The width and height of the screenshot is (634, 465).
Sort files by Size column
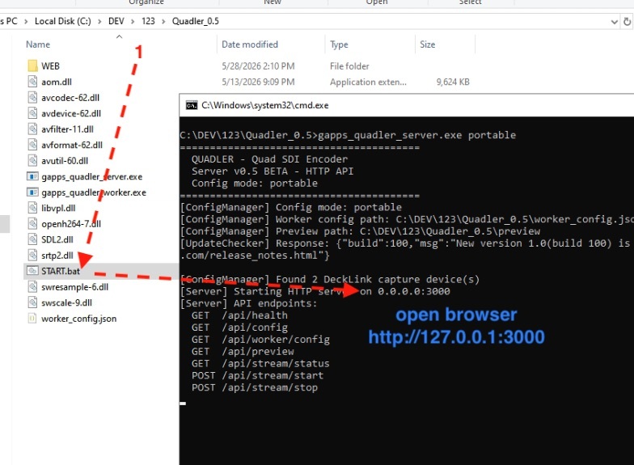427,44
